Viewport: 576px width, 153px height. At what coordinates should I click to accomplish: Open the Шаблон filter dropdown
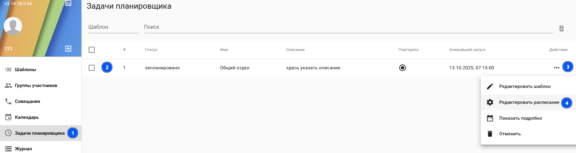click(x=113, y=27)
